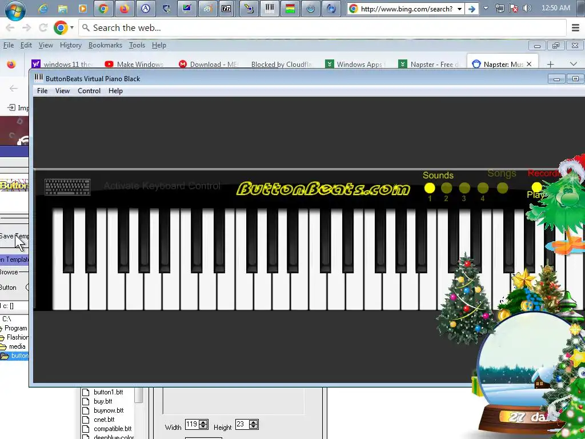
Task: Click the circled A app taskbar icon
Action: click(146, 8)
